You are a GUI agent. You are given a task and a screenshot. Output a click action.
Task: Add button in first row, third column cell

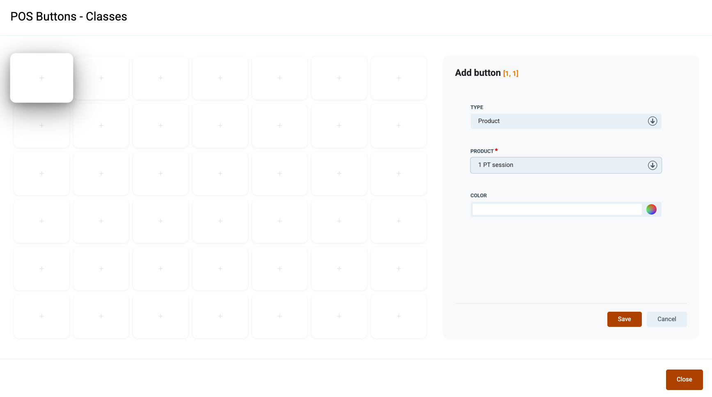coord(160,78)
